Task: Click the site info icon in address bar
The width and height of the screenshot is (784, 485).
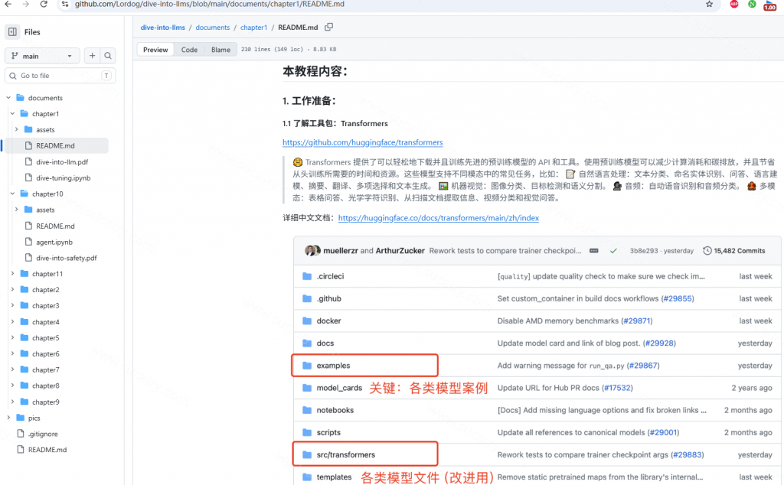Action: tap(65, 4)
